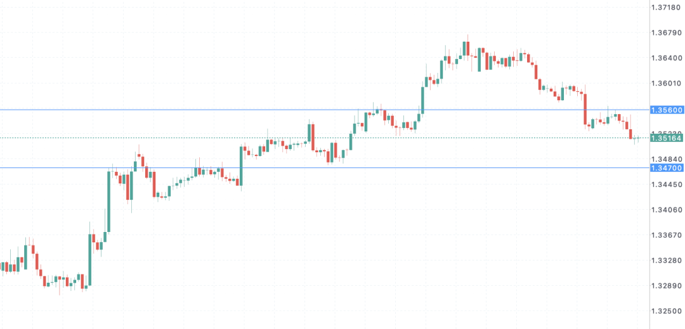The width and height of the screenshot is (685, 329).
Task: Click the tall green candle rising from 1.32890
Action: pos(89,260)
